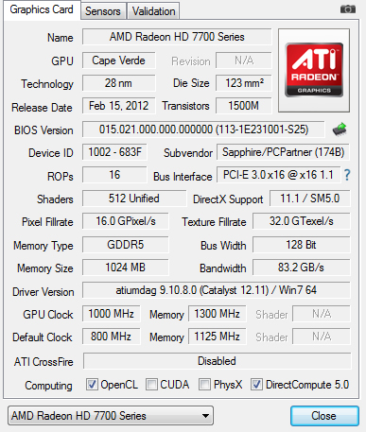Viewport: 366px width, 432px height.
Task: Click the ATI CrossFire Disabled field
Action: pyautogui.click(x=217, y=361)
